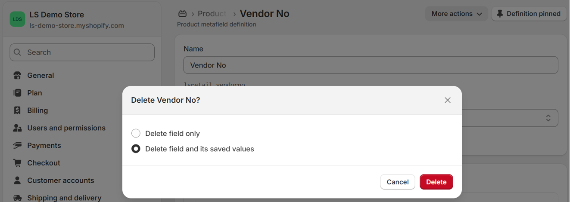Cancel the delete dialog

coord(397,182)
